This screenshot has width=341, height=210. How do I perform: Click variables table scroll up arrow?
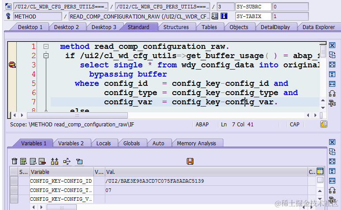(320, 191)
